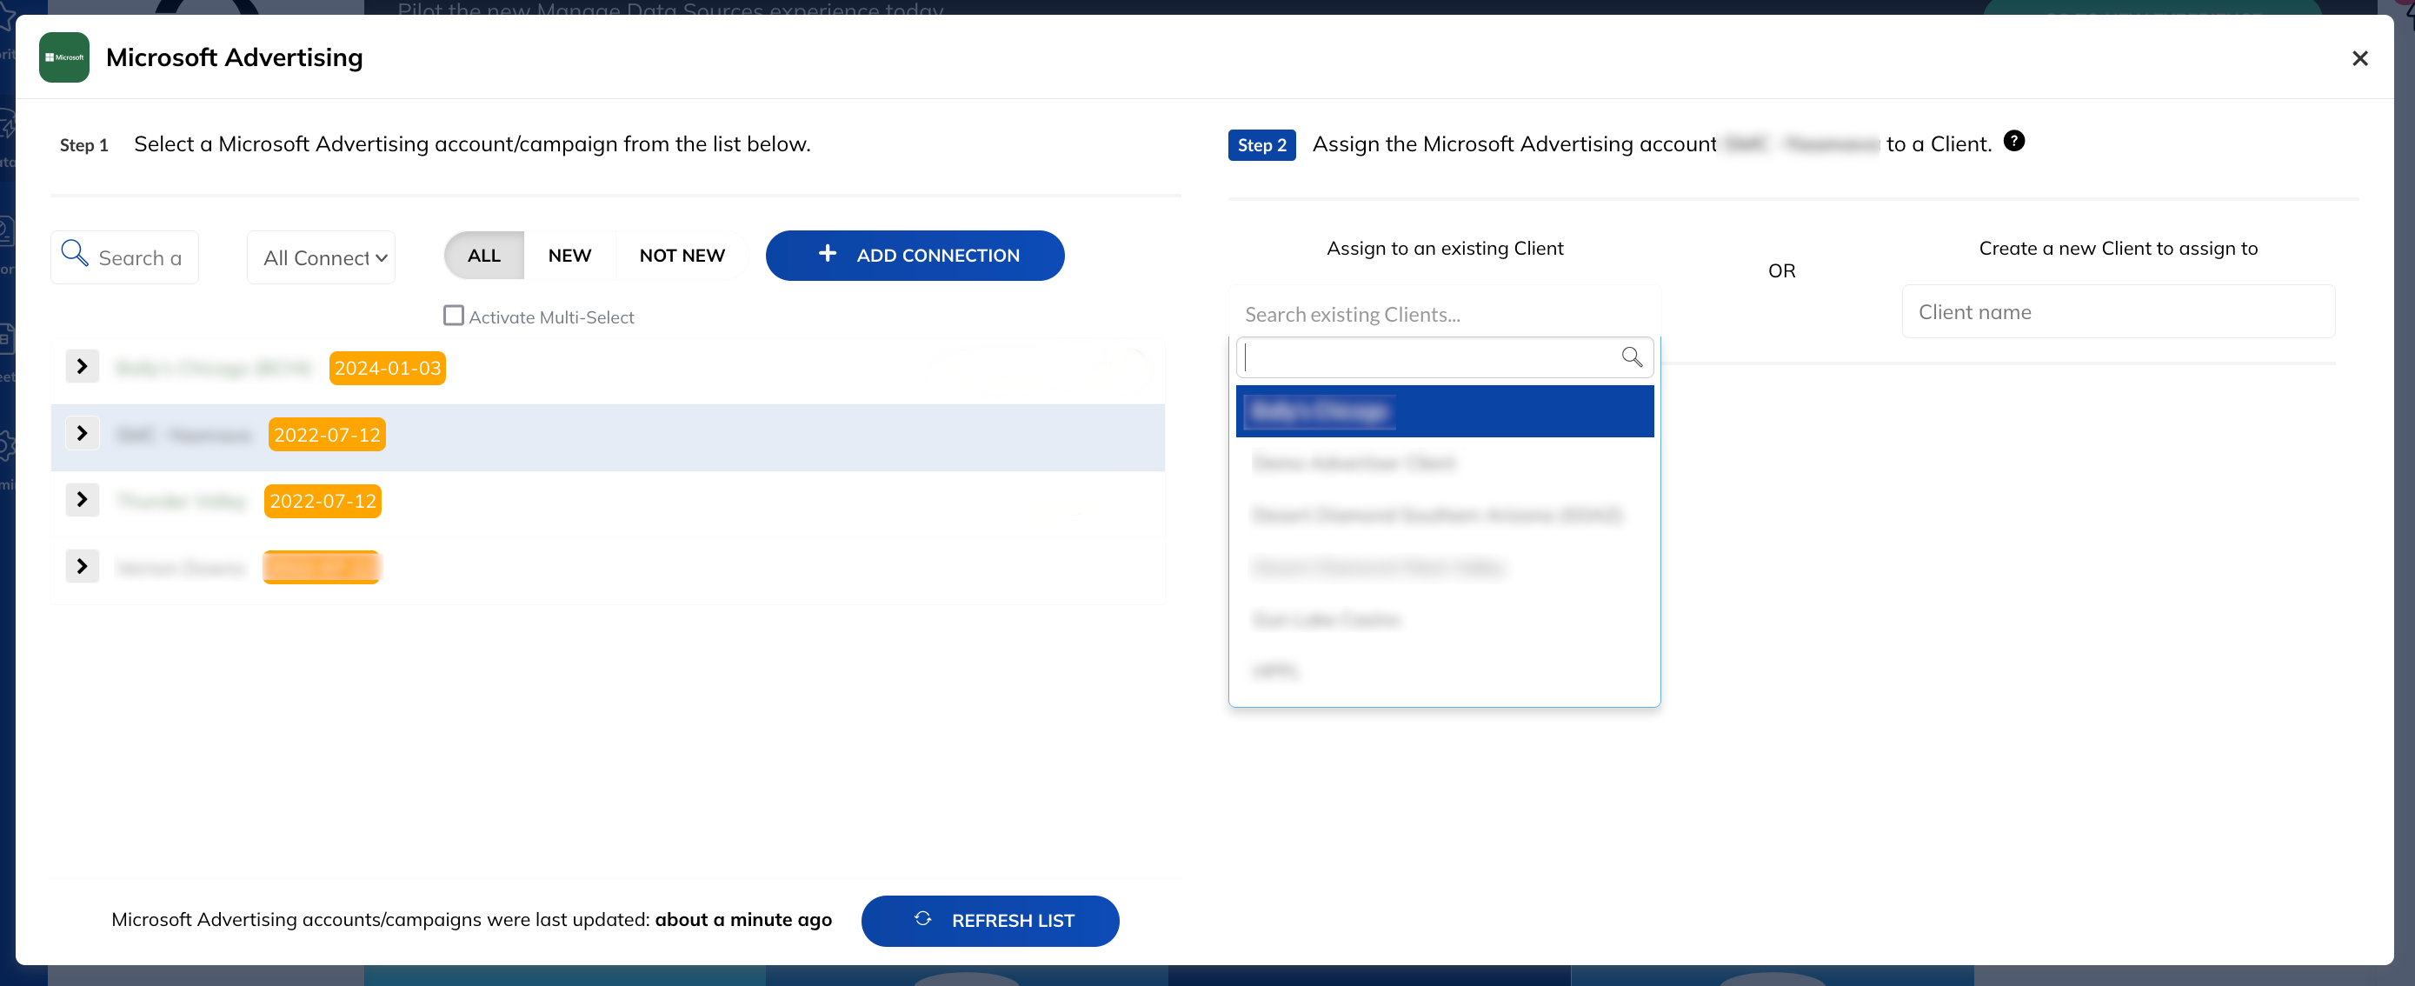Click the 2022-07-12 badge on highlighted row
This screenshot has width=2415, height=986.
click(x=327, y=435)
